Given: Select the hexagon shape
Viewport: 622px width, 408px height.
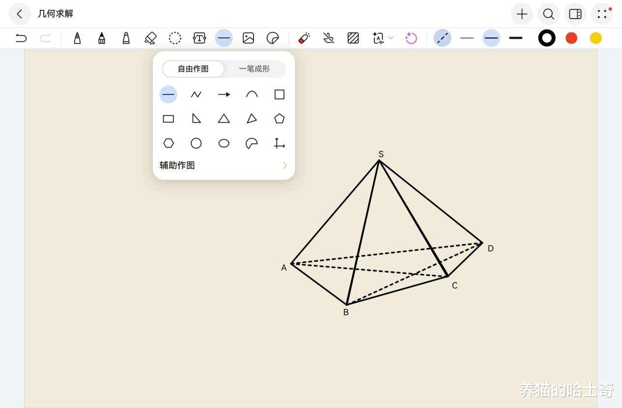Looking at the screenshot, I should (x=169, y=143).
